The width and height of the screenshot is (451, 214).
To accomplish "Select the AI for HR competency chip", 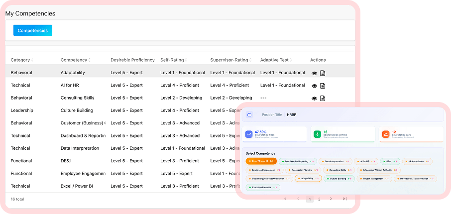I will [366, 161].
